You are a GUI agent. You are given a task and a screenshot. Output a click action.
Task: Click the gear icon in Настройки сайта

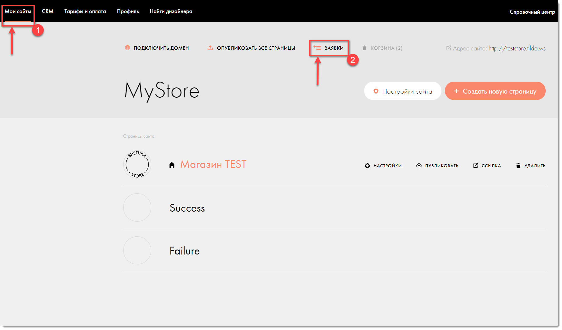tap(376, 91)
